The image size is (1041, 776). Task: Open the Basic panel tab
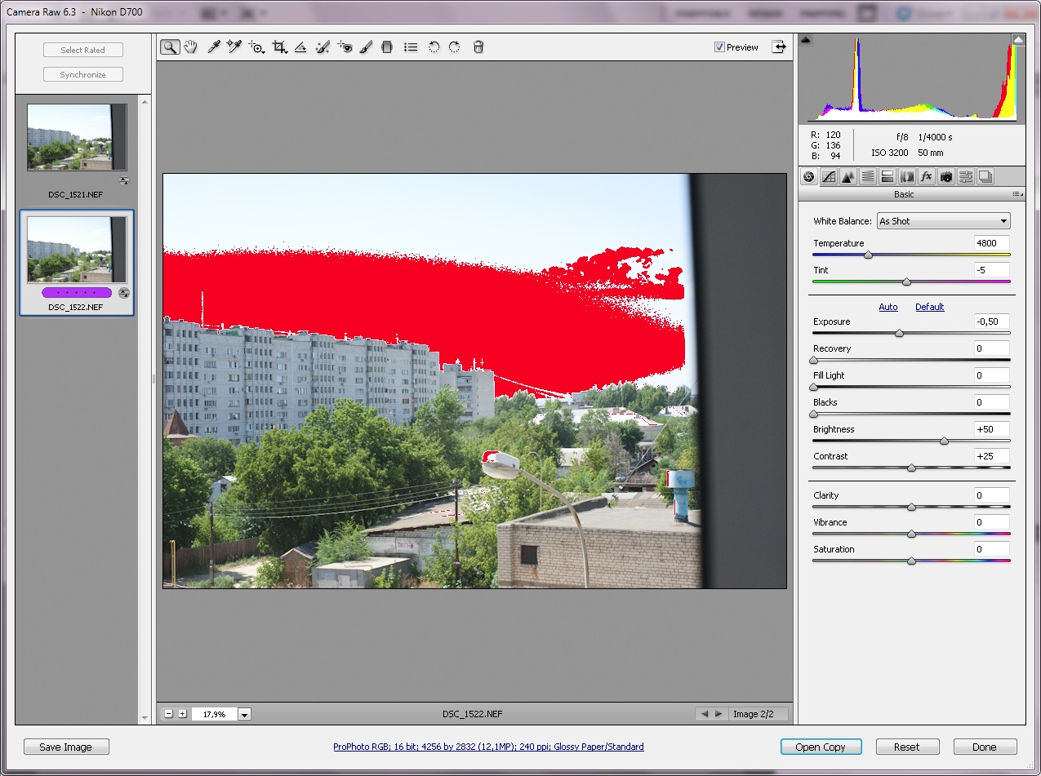point(809,176)
